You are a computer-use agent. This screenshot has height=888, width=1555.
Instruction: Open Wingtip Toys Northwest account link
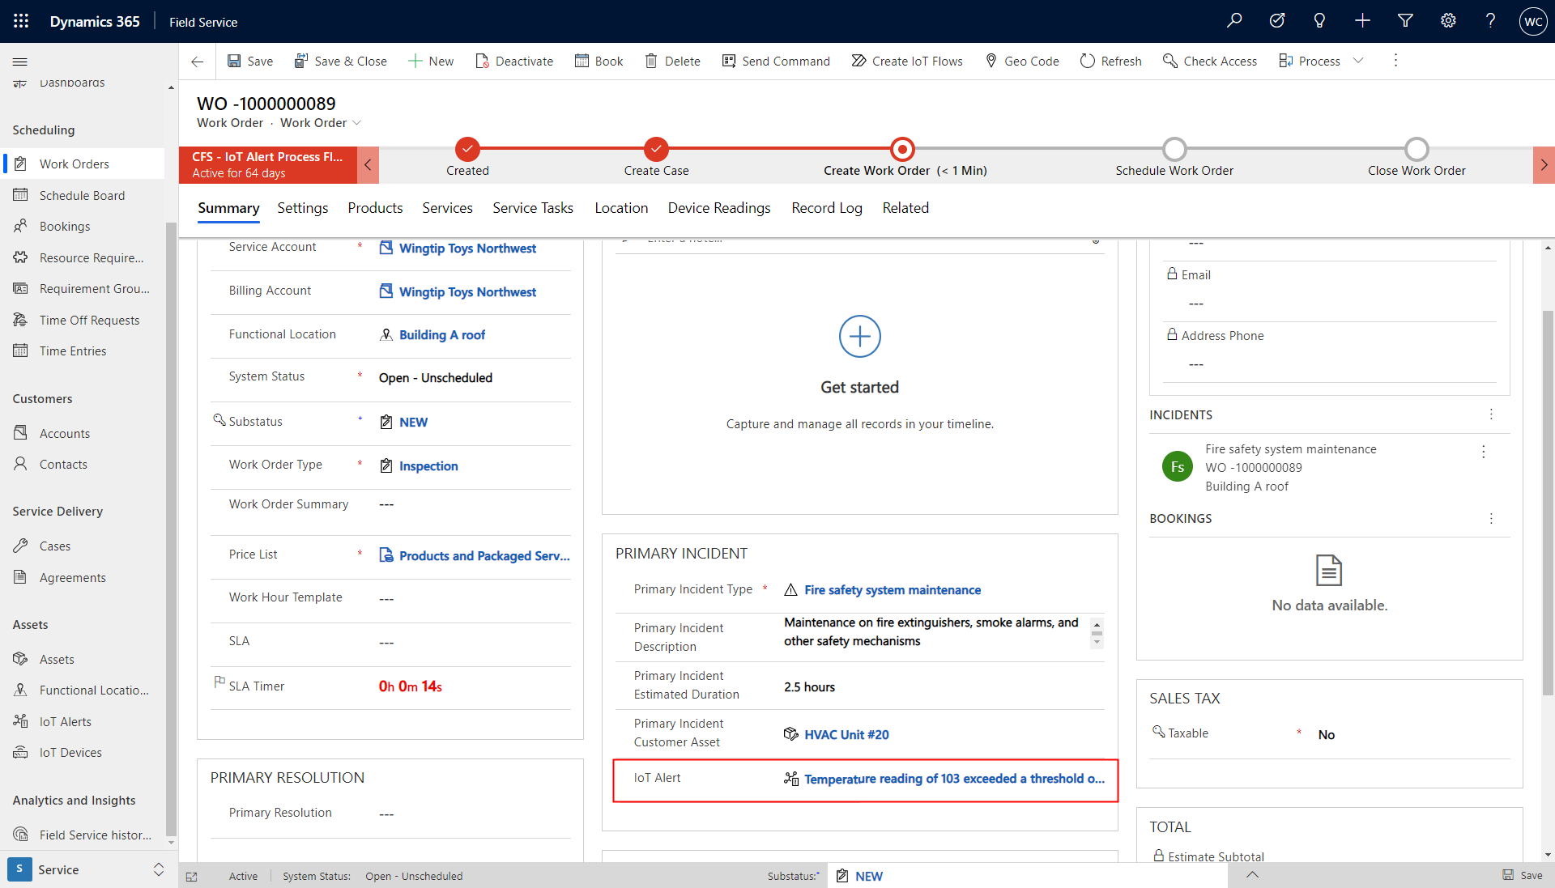pos(466,248)
